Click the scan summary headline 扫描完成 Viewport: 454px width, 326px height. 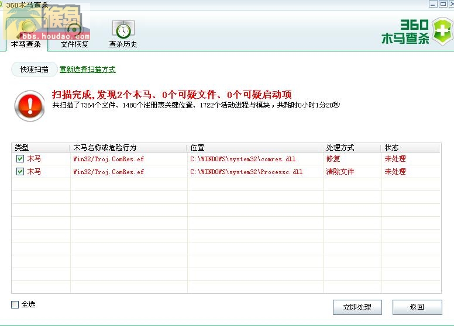point(171,95)
